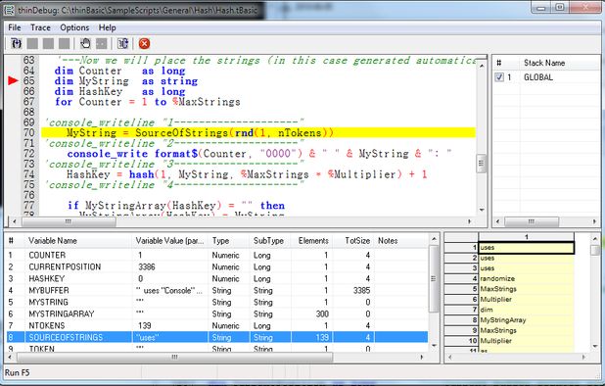Click the hand pointer toolbar icon
605x386 pixels.
click(85, 44)
